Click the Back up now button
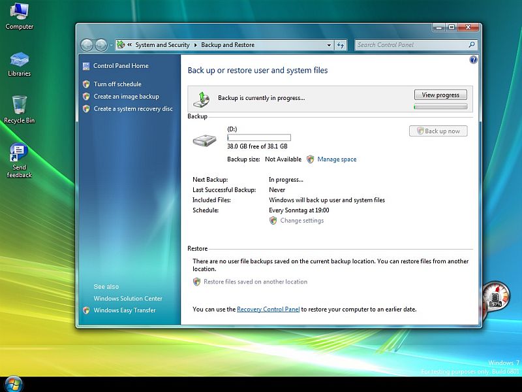 tap(438, 131)
